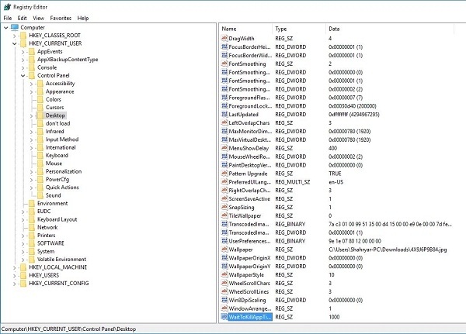Click the folder icon next to PowerCfg
The width and height of the screenshot is (466, 334).
tap(39, 179)
